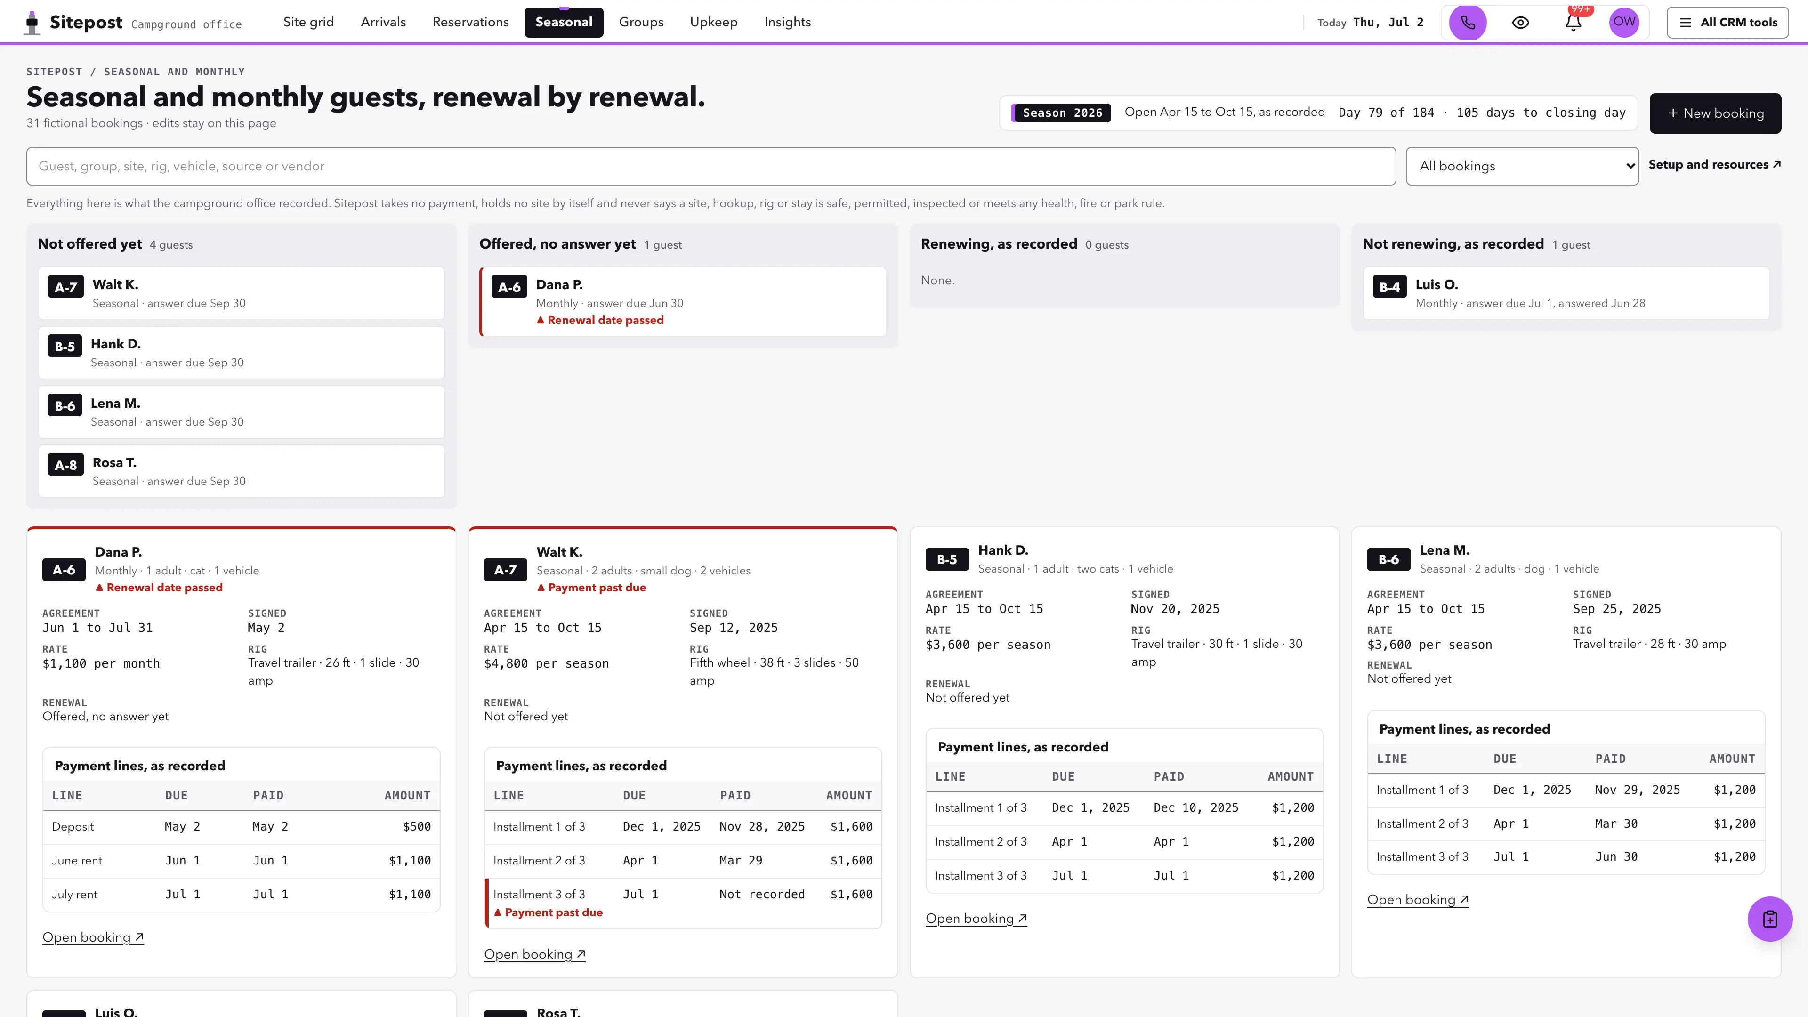The height and width of the screenshot is (1017, 1808).
Task: Click the floating purple clipboard button
Action: [x=1769, y=919]
